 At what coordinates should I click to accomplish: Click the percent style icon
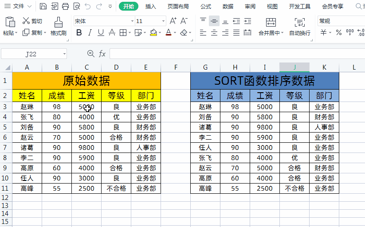[x=339, y=32]
